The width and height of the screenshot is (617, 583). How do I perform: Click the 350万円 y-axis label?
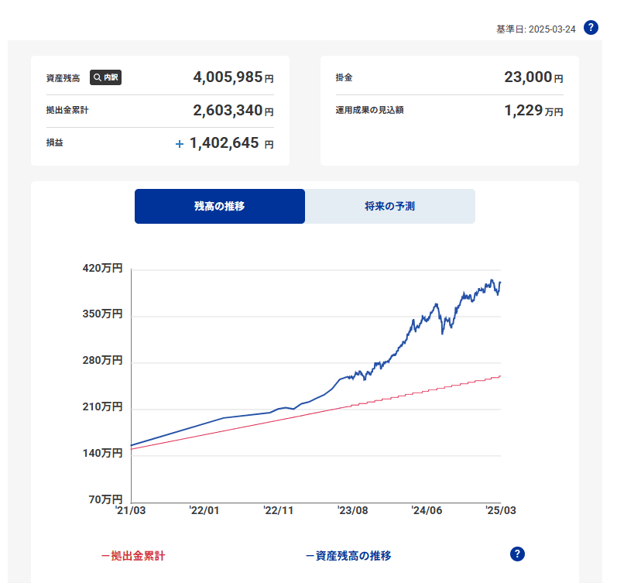103,314
